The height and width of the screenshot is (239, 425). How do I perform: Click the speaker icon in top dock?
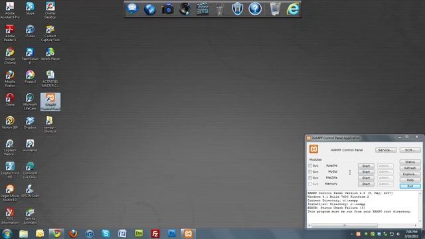coord(185,9)
